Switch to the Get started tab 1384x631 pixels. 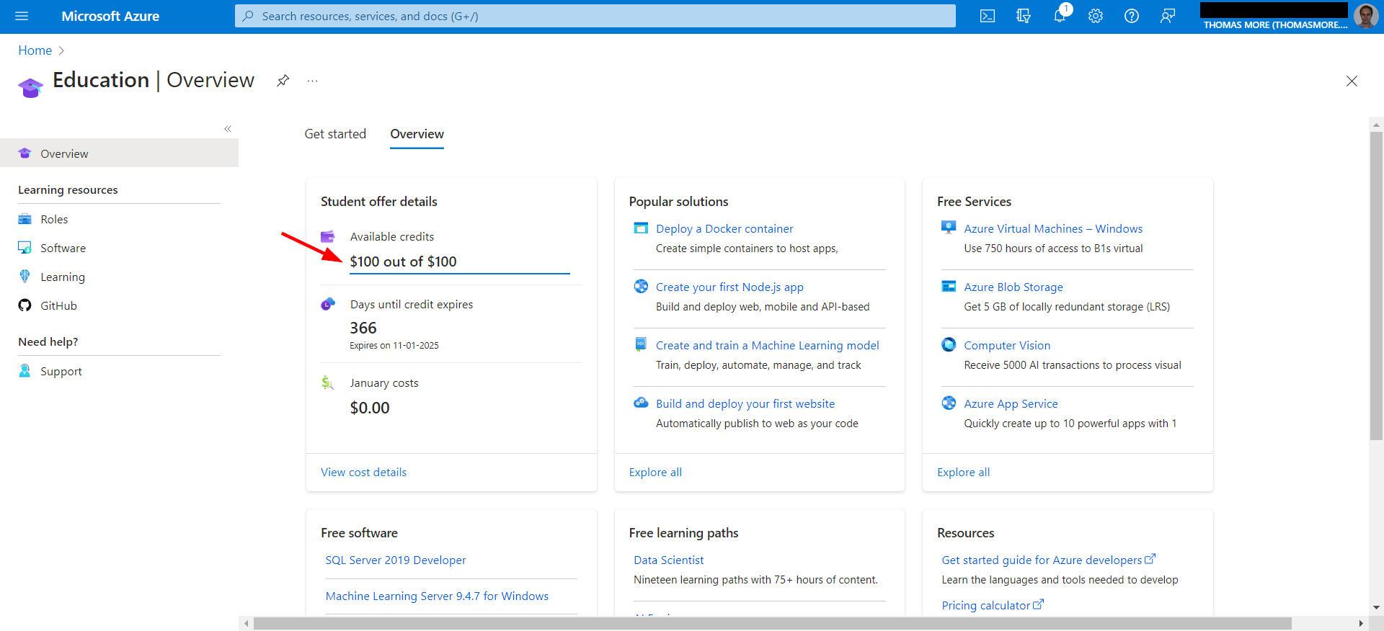(335, 134)
